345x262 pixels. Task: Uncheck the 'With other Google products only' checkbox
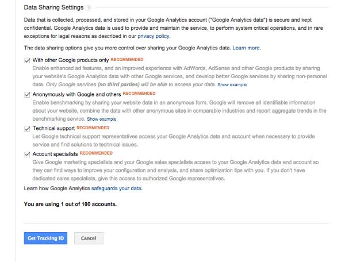click(27, 60)
